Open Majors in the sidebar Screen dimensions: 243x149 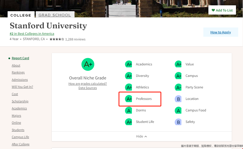[16, 116]
